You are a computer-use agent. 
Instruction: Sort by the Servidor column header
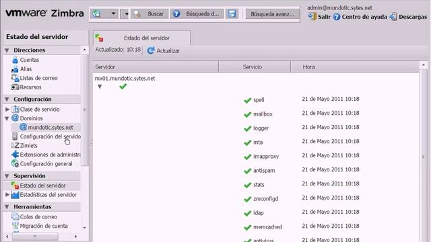pyautogui.click(x=156, y=67)
